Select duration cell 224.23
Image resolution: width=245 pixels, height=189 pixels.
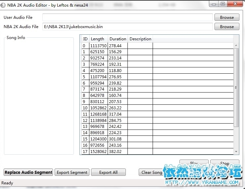coord(118,132)
